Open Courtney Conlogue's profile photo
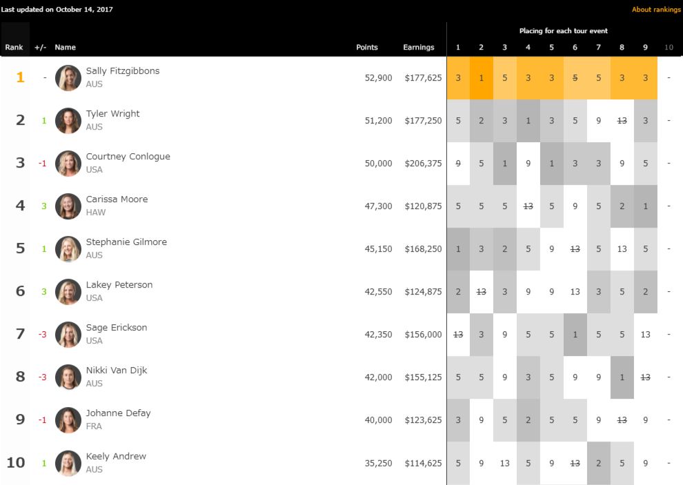Viewport: 683px width, 485px height. pos(68,164)
